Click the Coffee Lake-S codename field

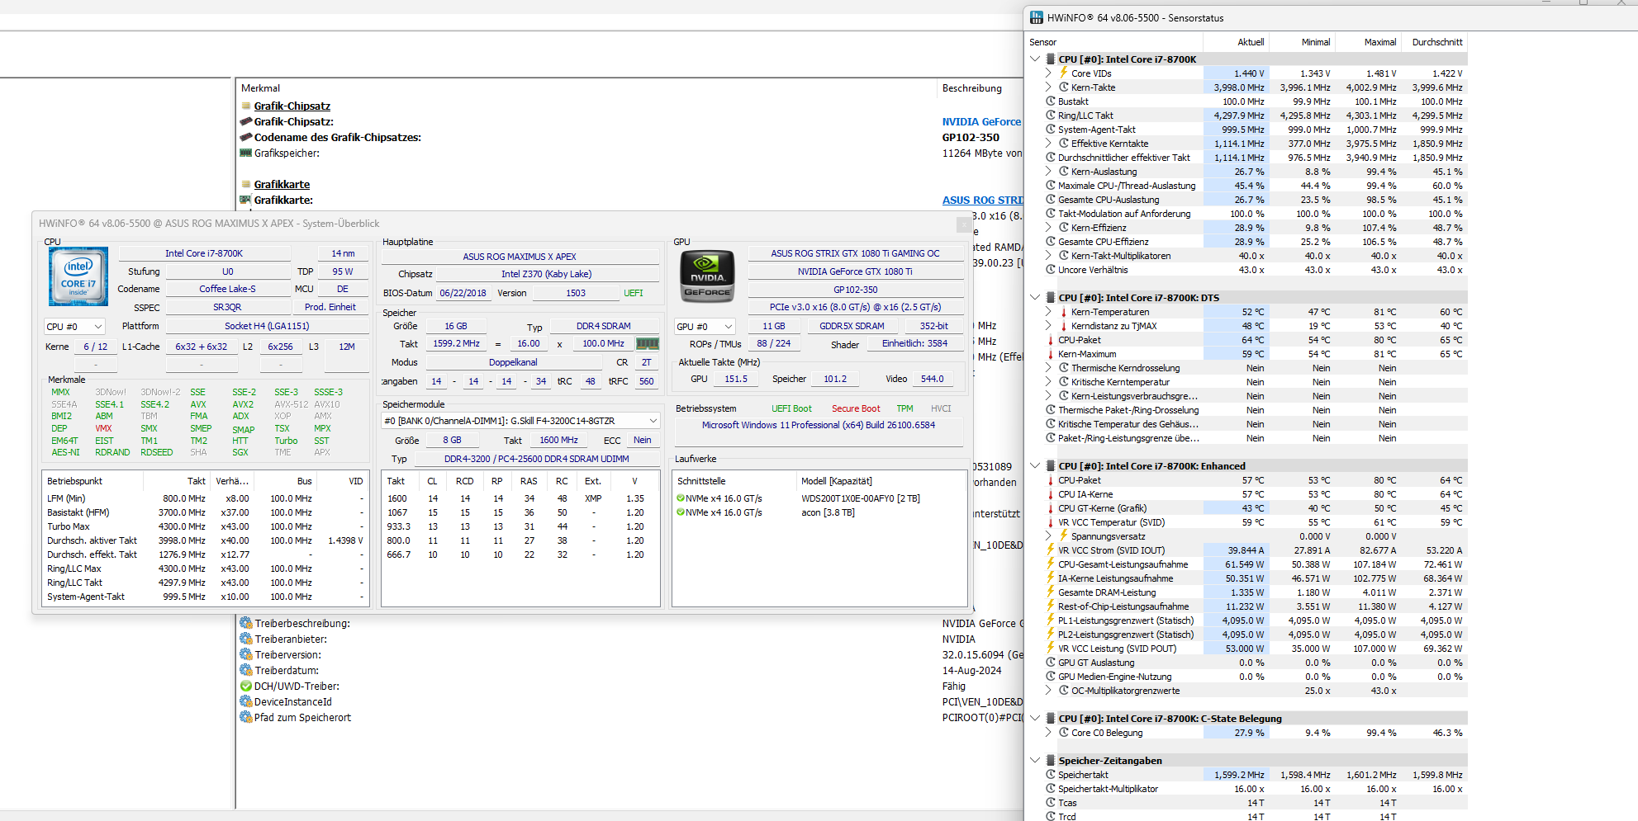point(227,290)
